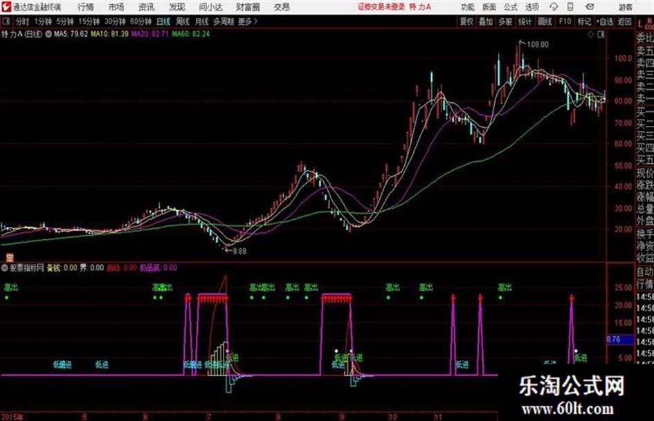Switch to 分时 chart period
This screenshot has height=421, width=654.
pyautogui.click(x=23, y=21)
